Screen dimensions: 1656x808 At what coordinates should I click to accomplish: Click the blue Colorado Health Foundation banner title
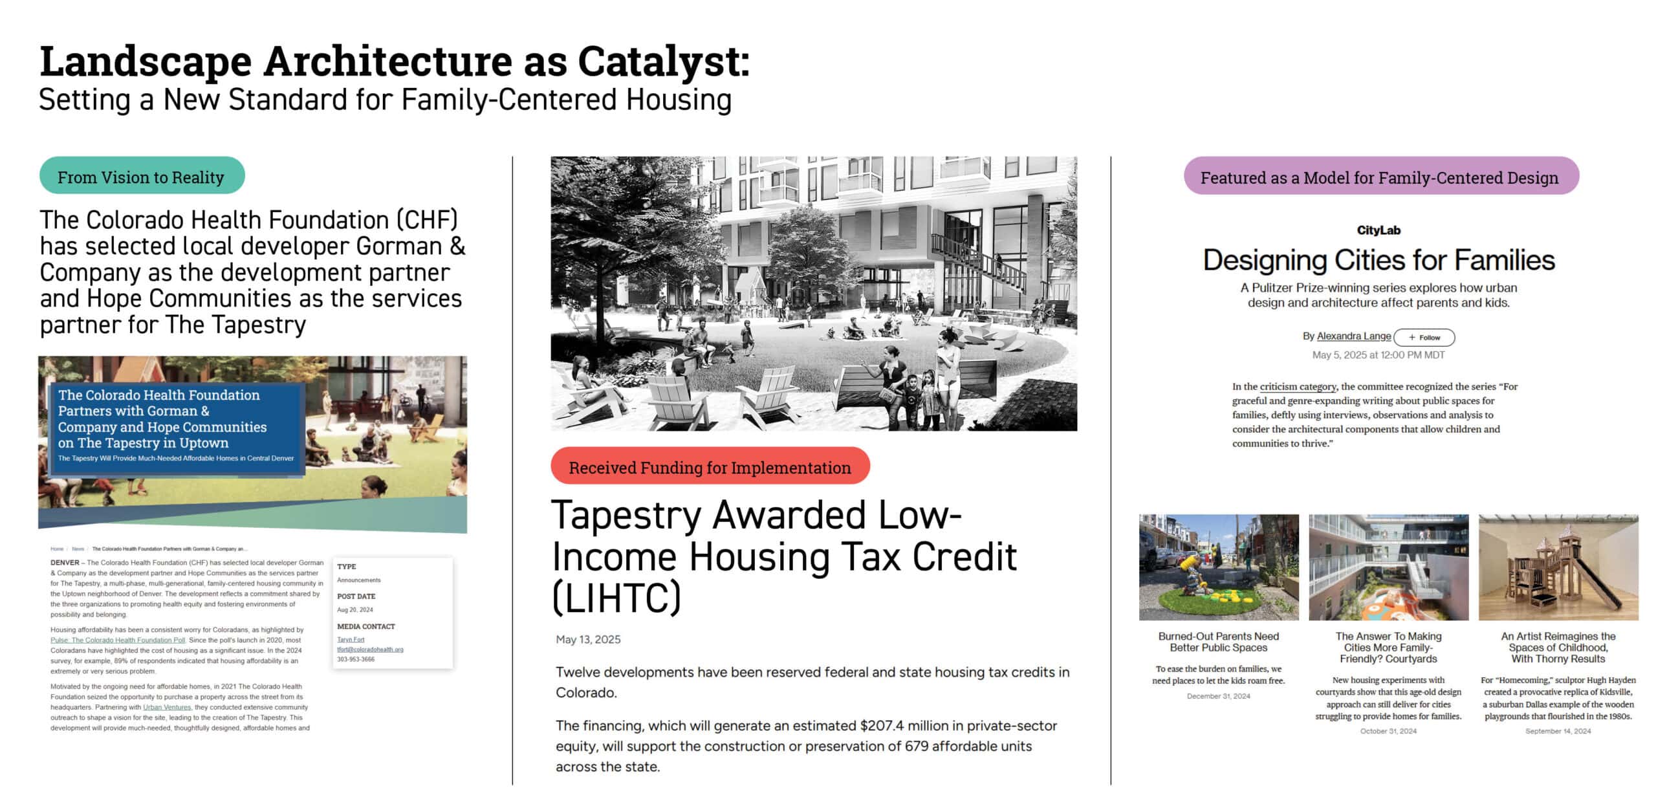click(x=162, y=419)
